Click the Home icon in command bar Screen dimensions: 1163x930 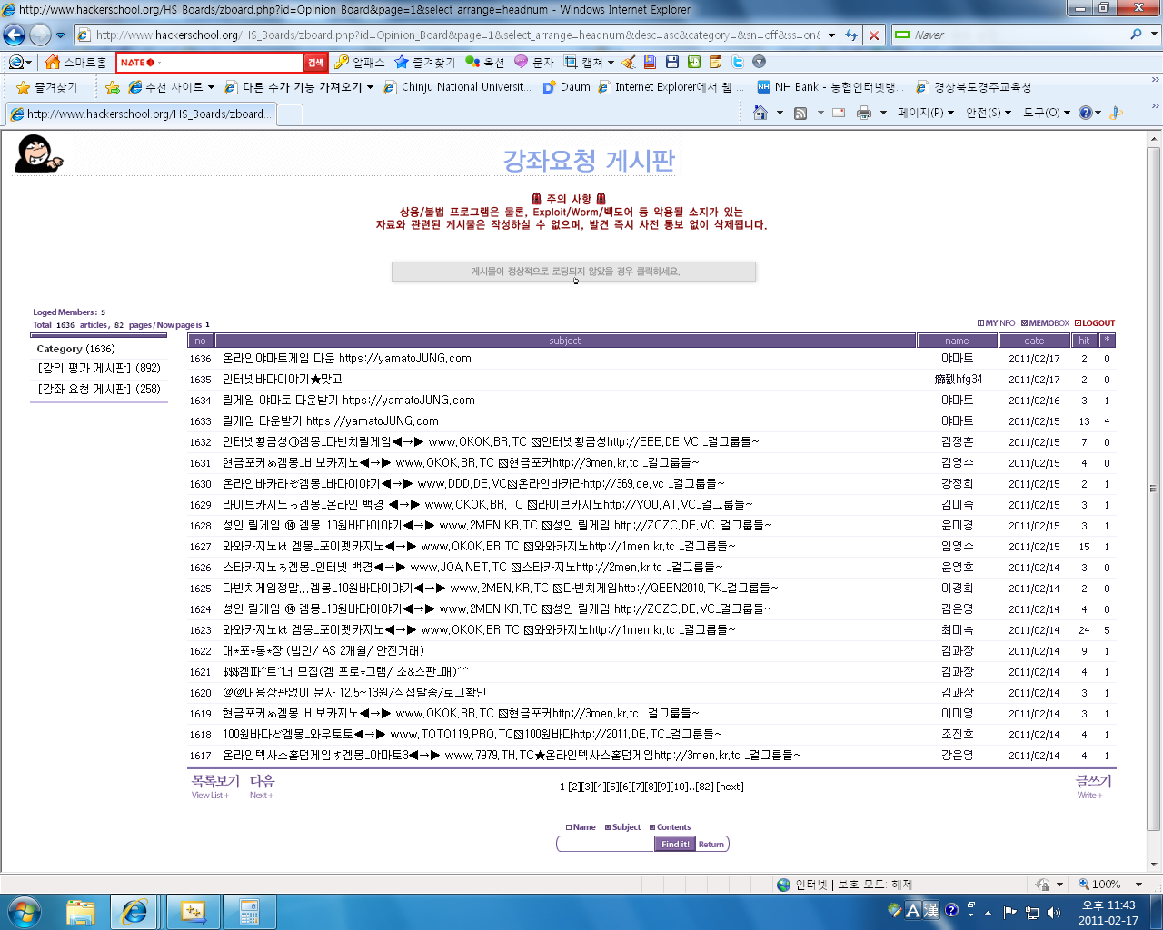click(760, 113)
